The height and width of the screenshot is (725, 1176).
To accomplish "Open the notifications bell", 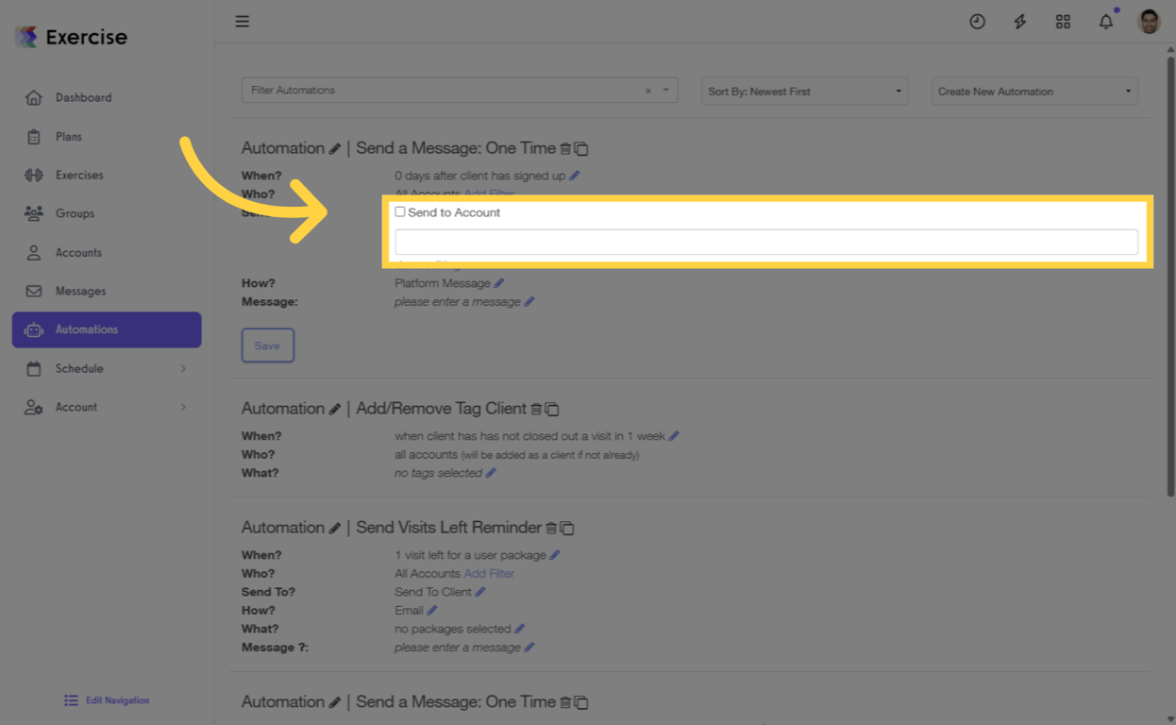I will tap(1106, 21).
